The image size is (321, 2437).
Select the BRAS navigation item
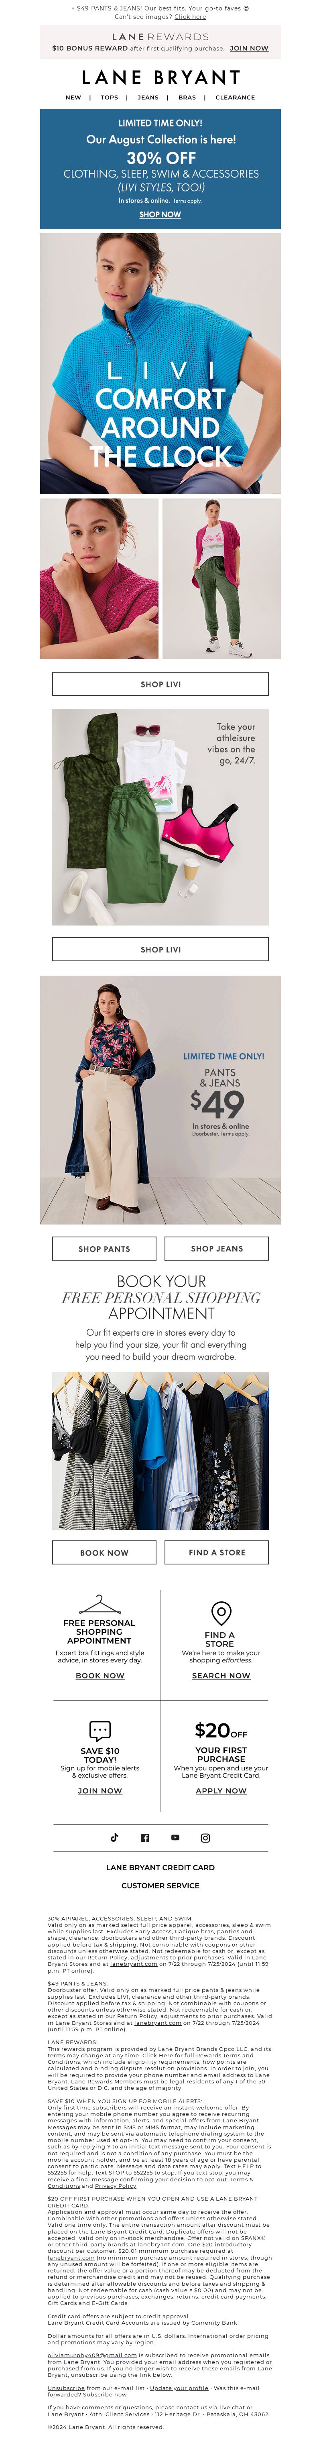click(187, 98)
